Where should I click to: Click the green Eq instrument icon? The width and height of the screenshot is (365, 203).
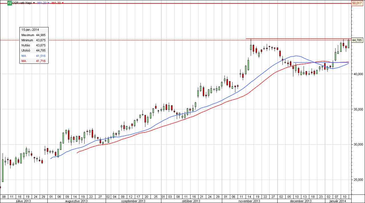coord(9,3)
